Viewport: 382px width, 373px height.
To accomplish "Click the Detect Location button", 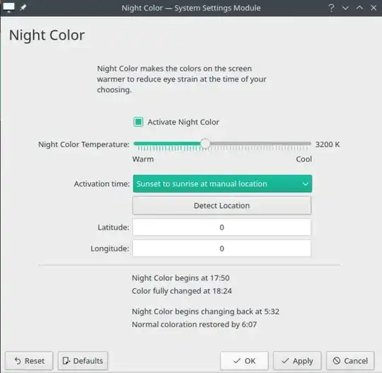I will click(221, 205).
